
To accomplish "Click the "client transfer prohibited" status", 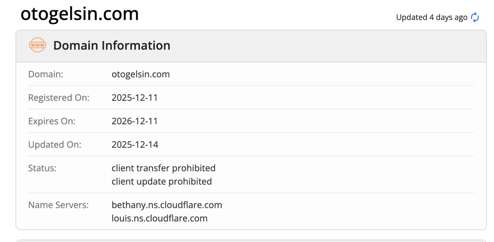I will pyautogui.click(x=163, y=168).
